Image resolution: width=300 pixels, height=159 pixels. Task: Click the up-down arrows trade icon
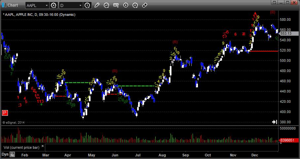(145, 5)
